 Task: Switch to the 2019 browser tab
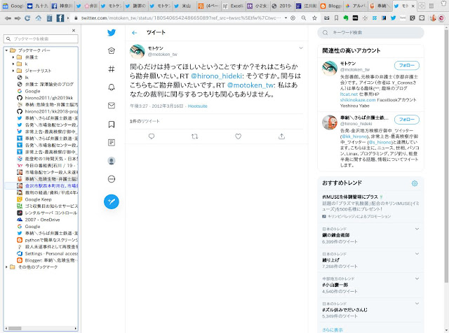pos(281,6)
